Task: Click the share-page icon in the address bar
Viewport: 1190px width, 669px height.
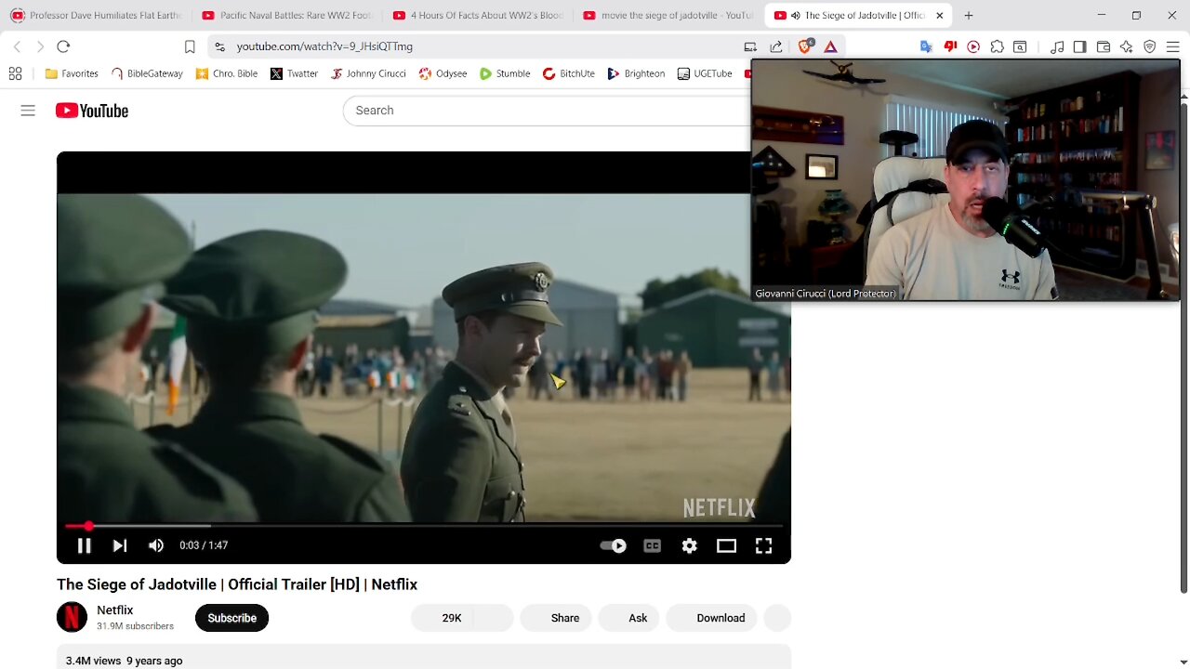Action: 776,46
